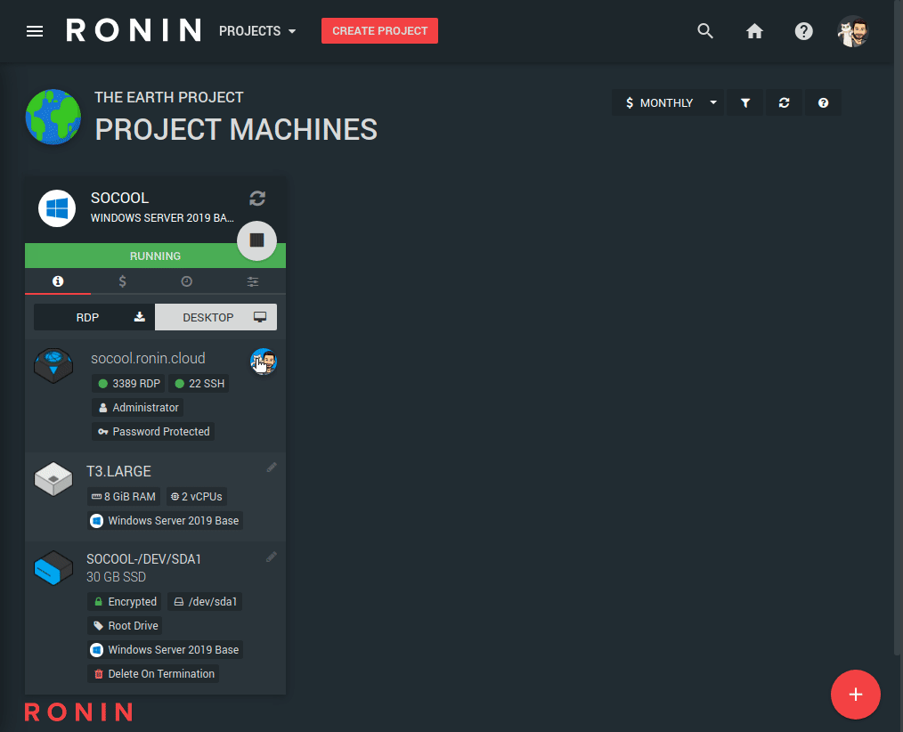Click the Administrator user badge
This screenshot has width=903, height=732.
pos(138,408)
